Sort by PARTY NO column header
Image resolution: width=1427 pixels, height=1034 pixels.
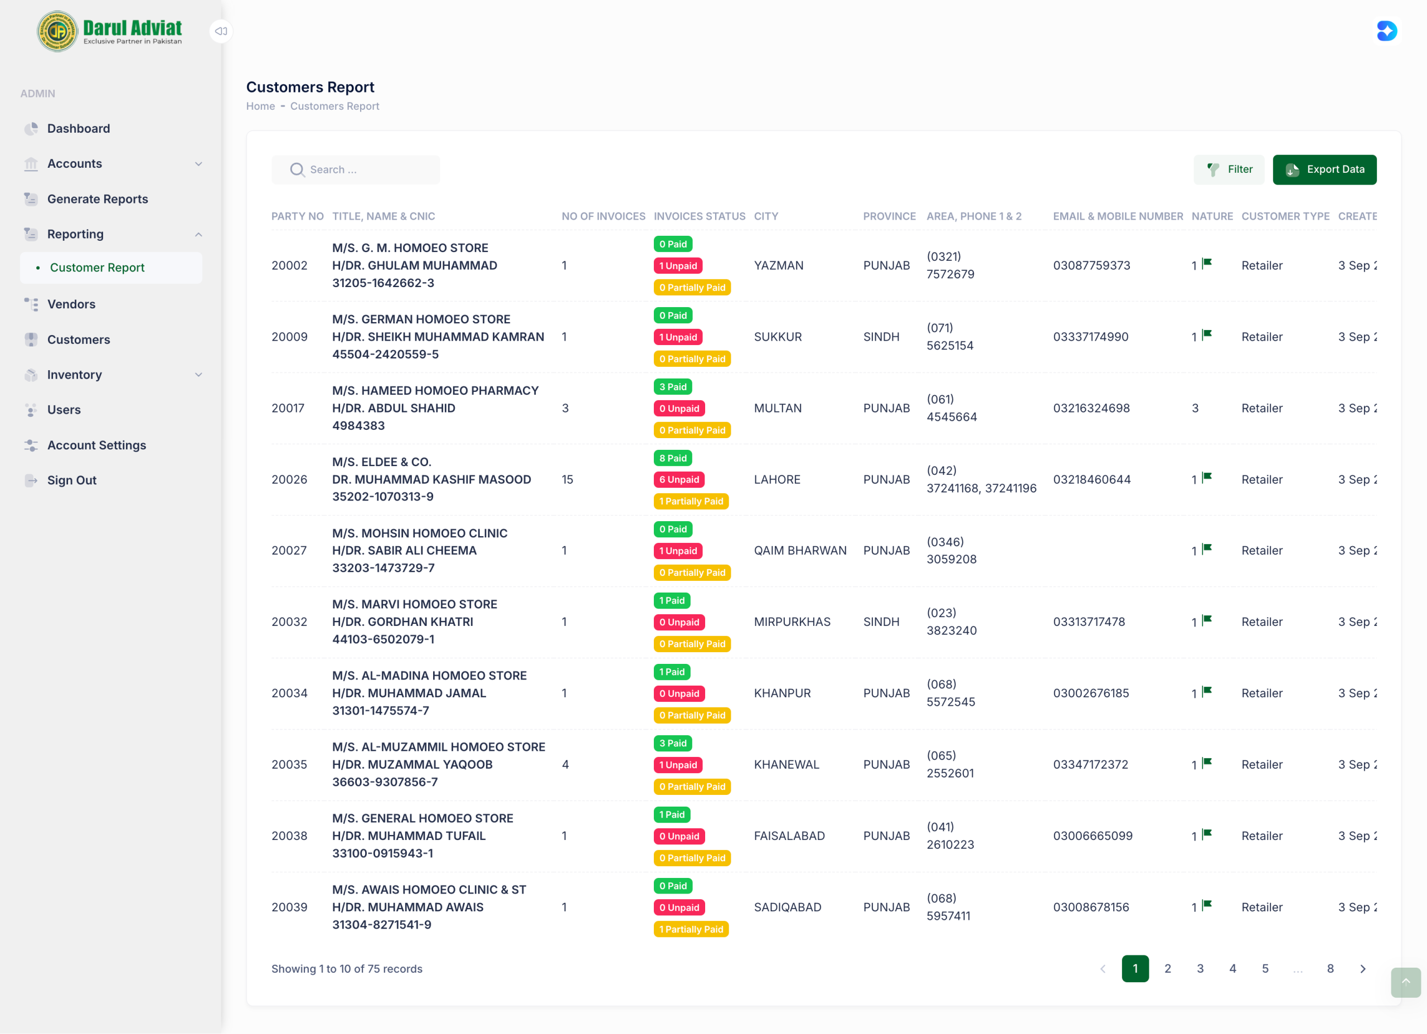pyautogui.click(x=298, y=216)
